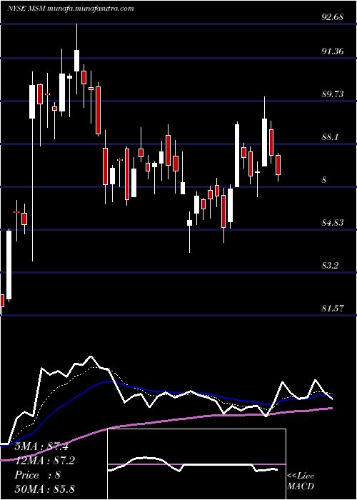Screen dimensions: 357x500
Task: Click the 5MA : 87.4 legend text
Action: [x=41, y=446]
